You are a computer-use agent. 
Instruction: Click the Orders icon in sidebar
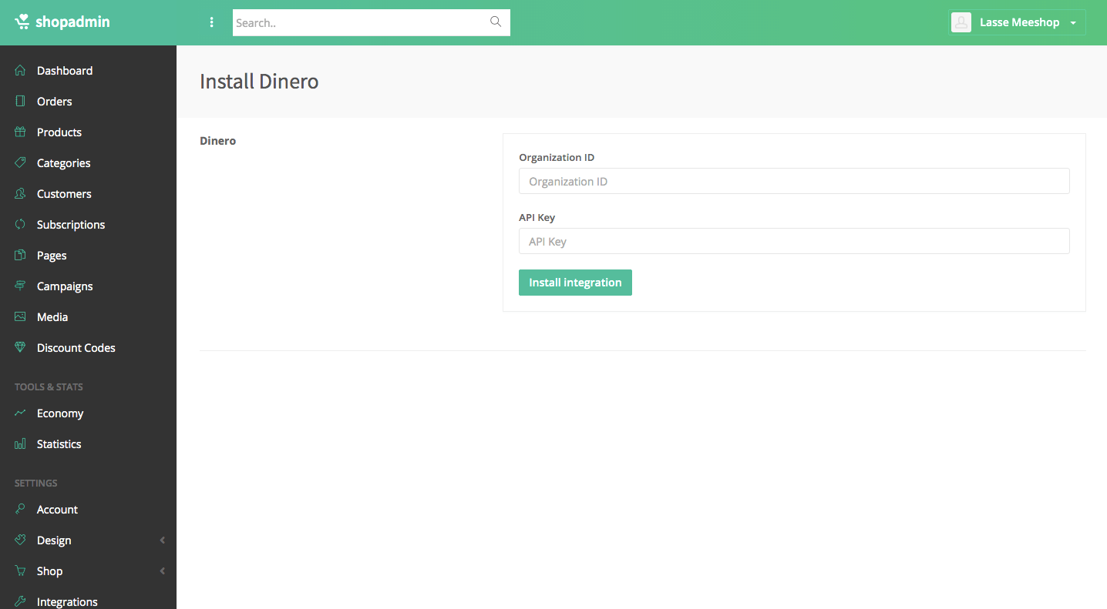(x=21, y=101)
